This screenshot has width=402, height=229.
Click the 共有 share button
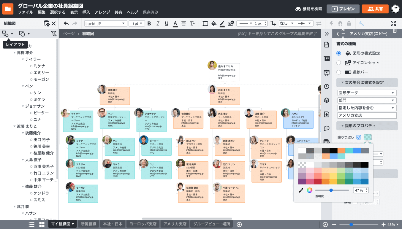pyautogui.click(x=375, y=9)
